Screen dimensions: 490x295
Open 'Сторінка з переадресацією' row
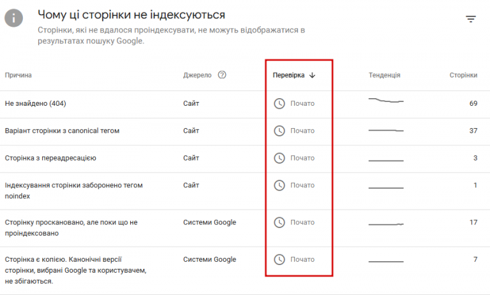pos(50,158)
